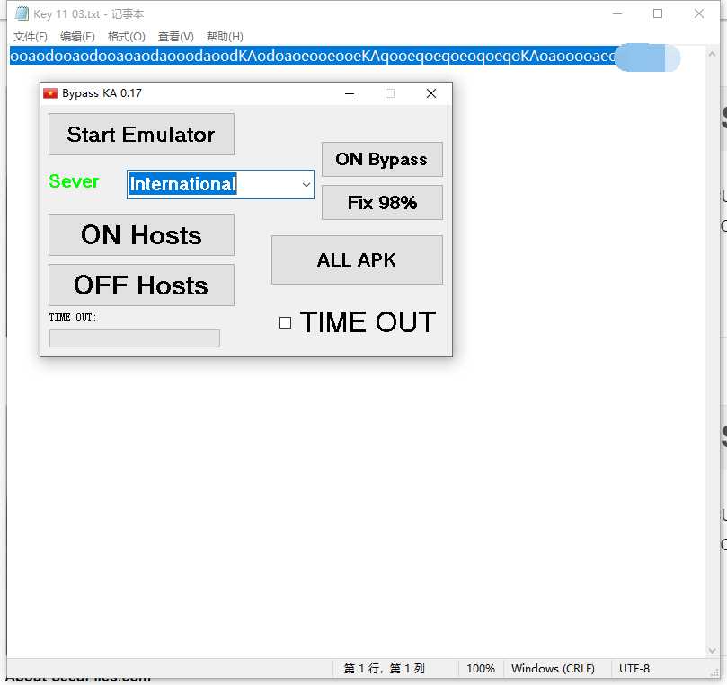Select the International text in server combo box
Image resolution: width=727 pixels, height=685 pixels.
tap(183, 184)
